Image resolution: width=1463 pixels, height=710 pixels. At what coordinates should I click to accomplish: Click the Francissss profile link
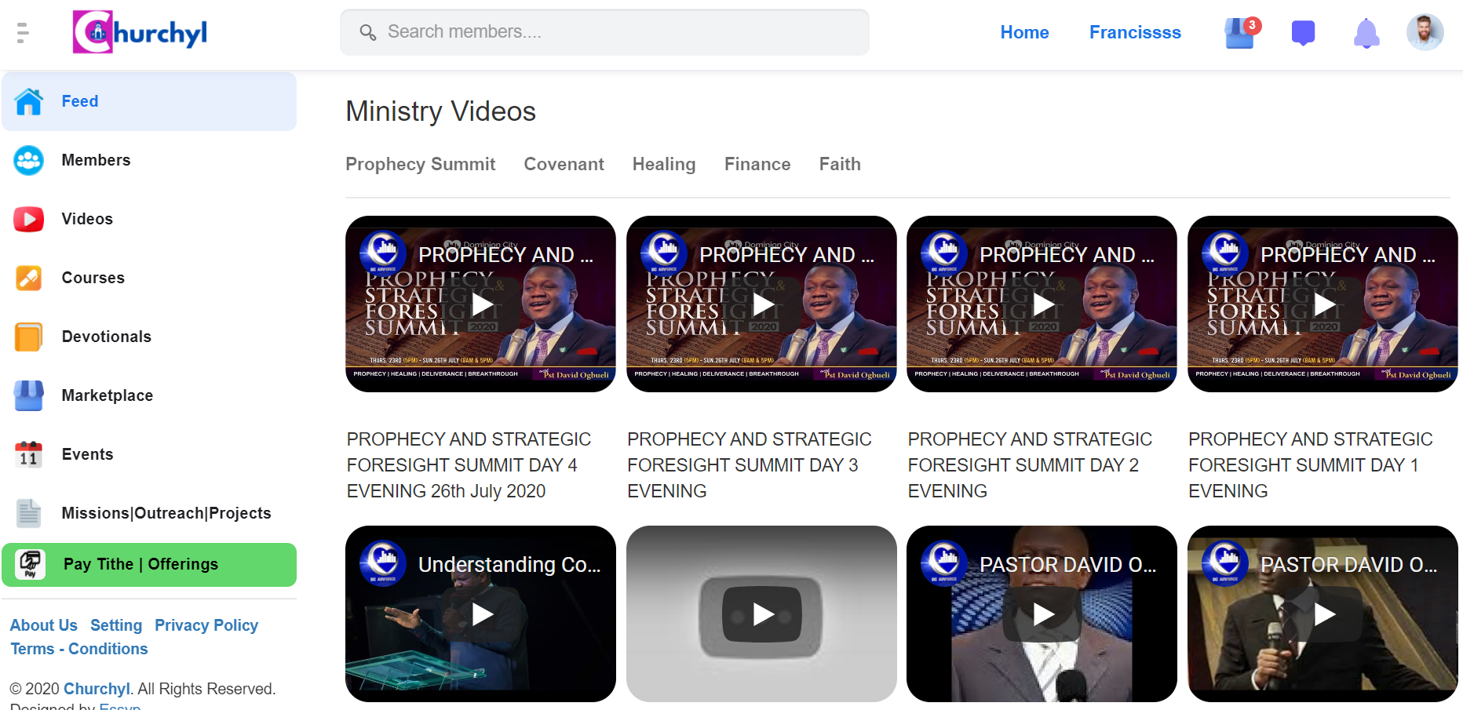point(1135,32)
